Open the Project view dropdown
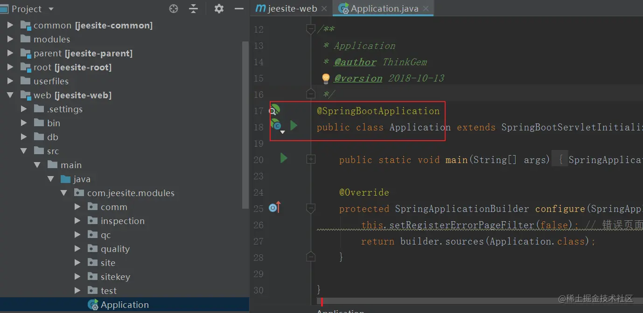643x313 pixels. click(51, 9)
